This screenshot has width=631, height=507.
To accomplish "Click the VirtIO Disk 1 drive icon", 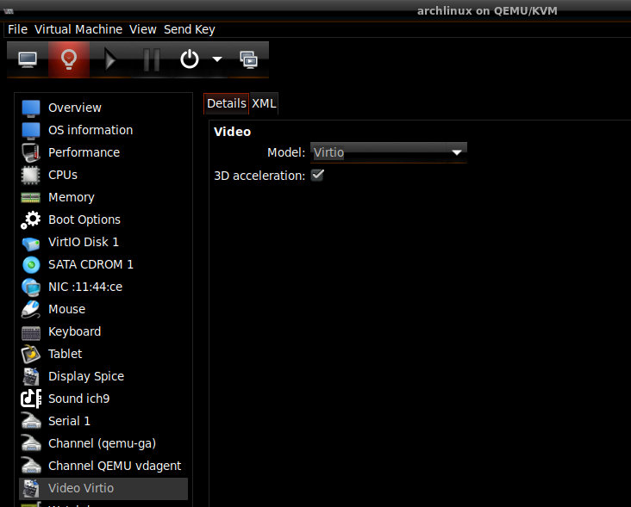I will [x=31, y=243].
